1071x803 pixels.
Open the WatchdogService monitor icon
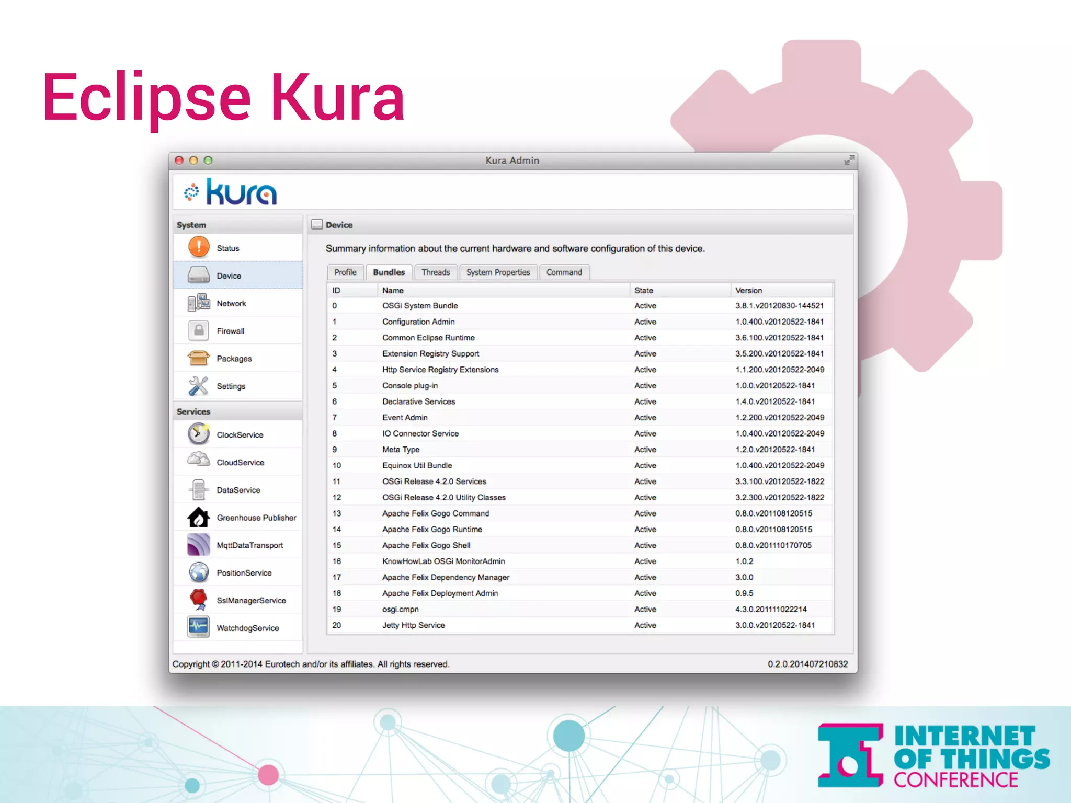click(199, 627)
